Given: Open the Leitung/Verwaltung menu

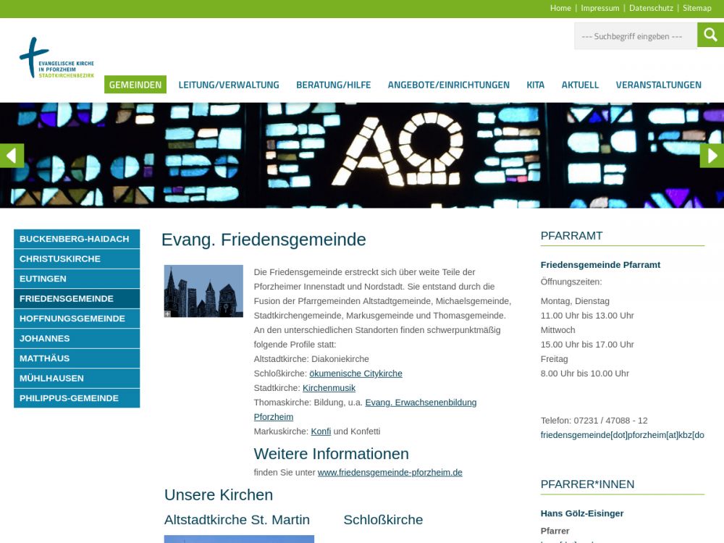Looking at the screenshot, I should point(229,85).
